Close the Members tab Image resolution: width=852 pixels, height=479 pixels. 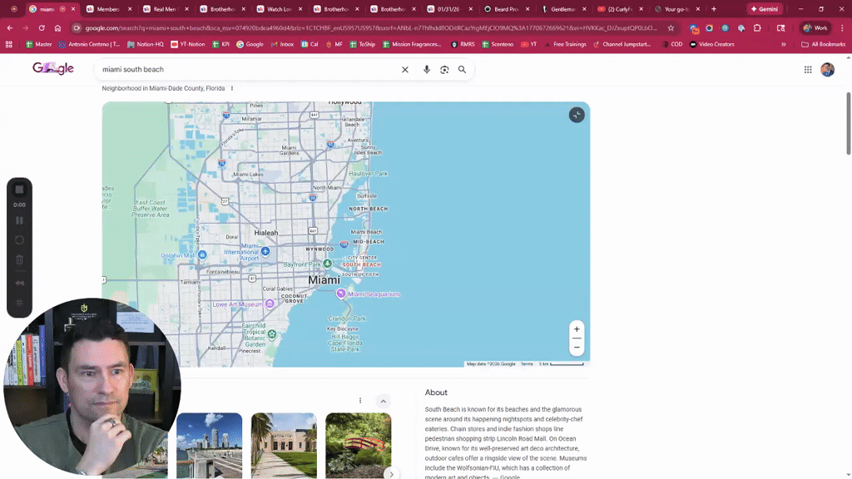click(x=130, y=8)
